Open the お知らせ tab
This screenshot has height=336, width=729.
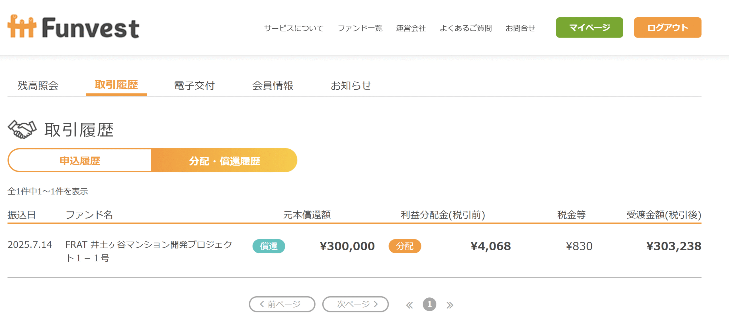(351, 85)
